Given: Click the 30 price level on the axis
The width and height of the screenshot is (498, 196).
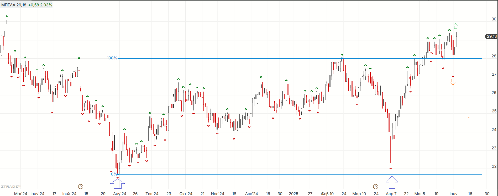Looking at the screenshot, I should point(494,19).
